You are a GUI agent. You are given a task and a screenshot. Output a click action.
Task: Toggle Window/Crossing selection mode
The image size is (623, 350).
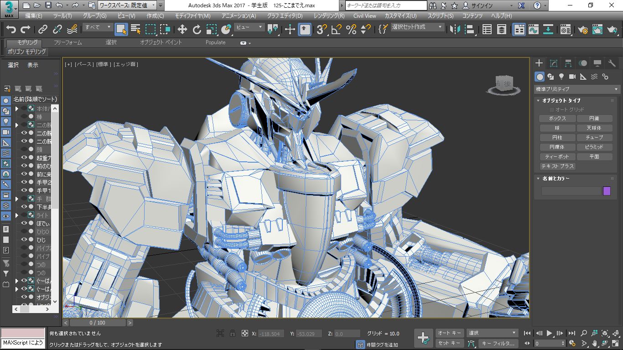coord(165,30)
